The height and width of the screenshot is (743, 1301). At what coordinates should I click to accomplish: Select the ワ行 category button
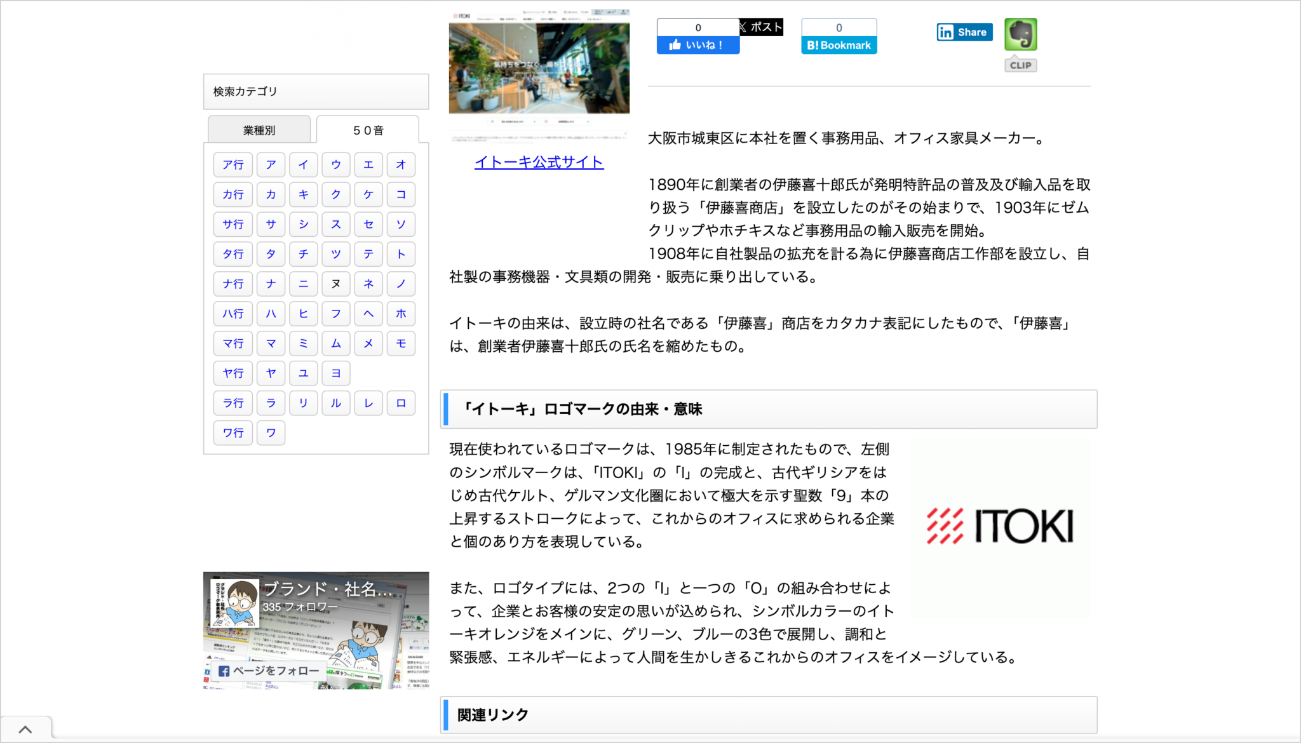(233, 432)
